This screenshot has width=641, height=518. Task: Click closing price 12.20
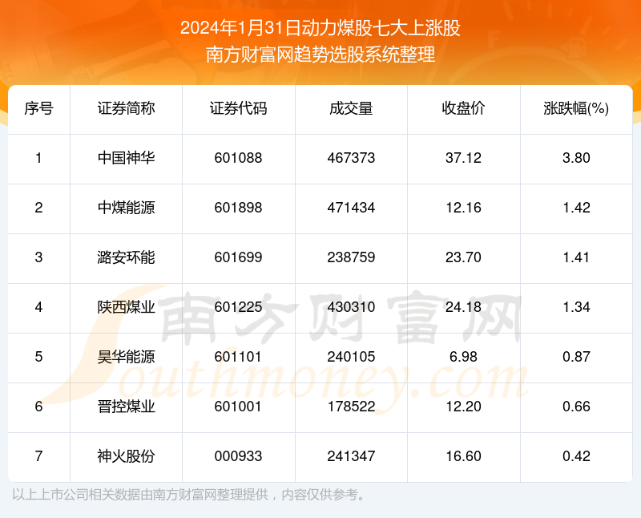coord(464,407)
